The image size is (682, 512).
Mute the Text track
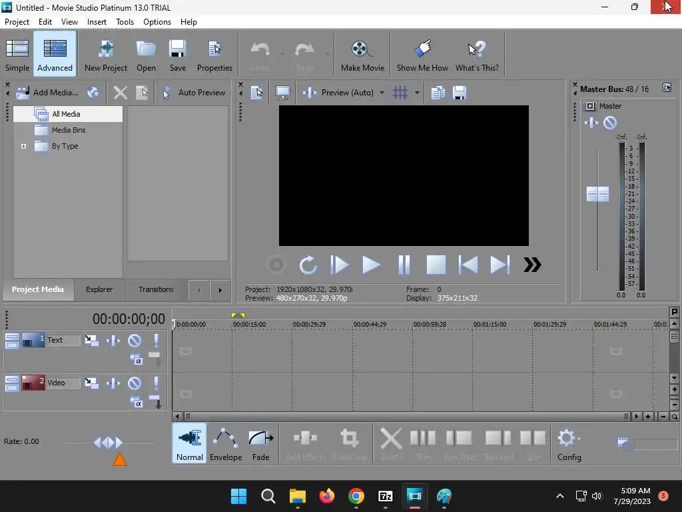[135, 341]
